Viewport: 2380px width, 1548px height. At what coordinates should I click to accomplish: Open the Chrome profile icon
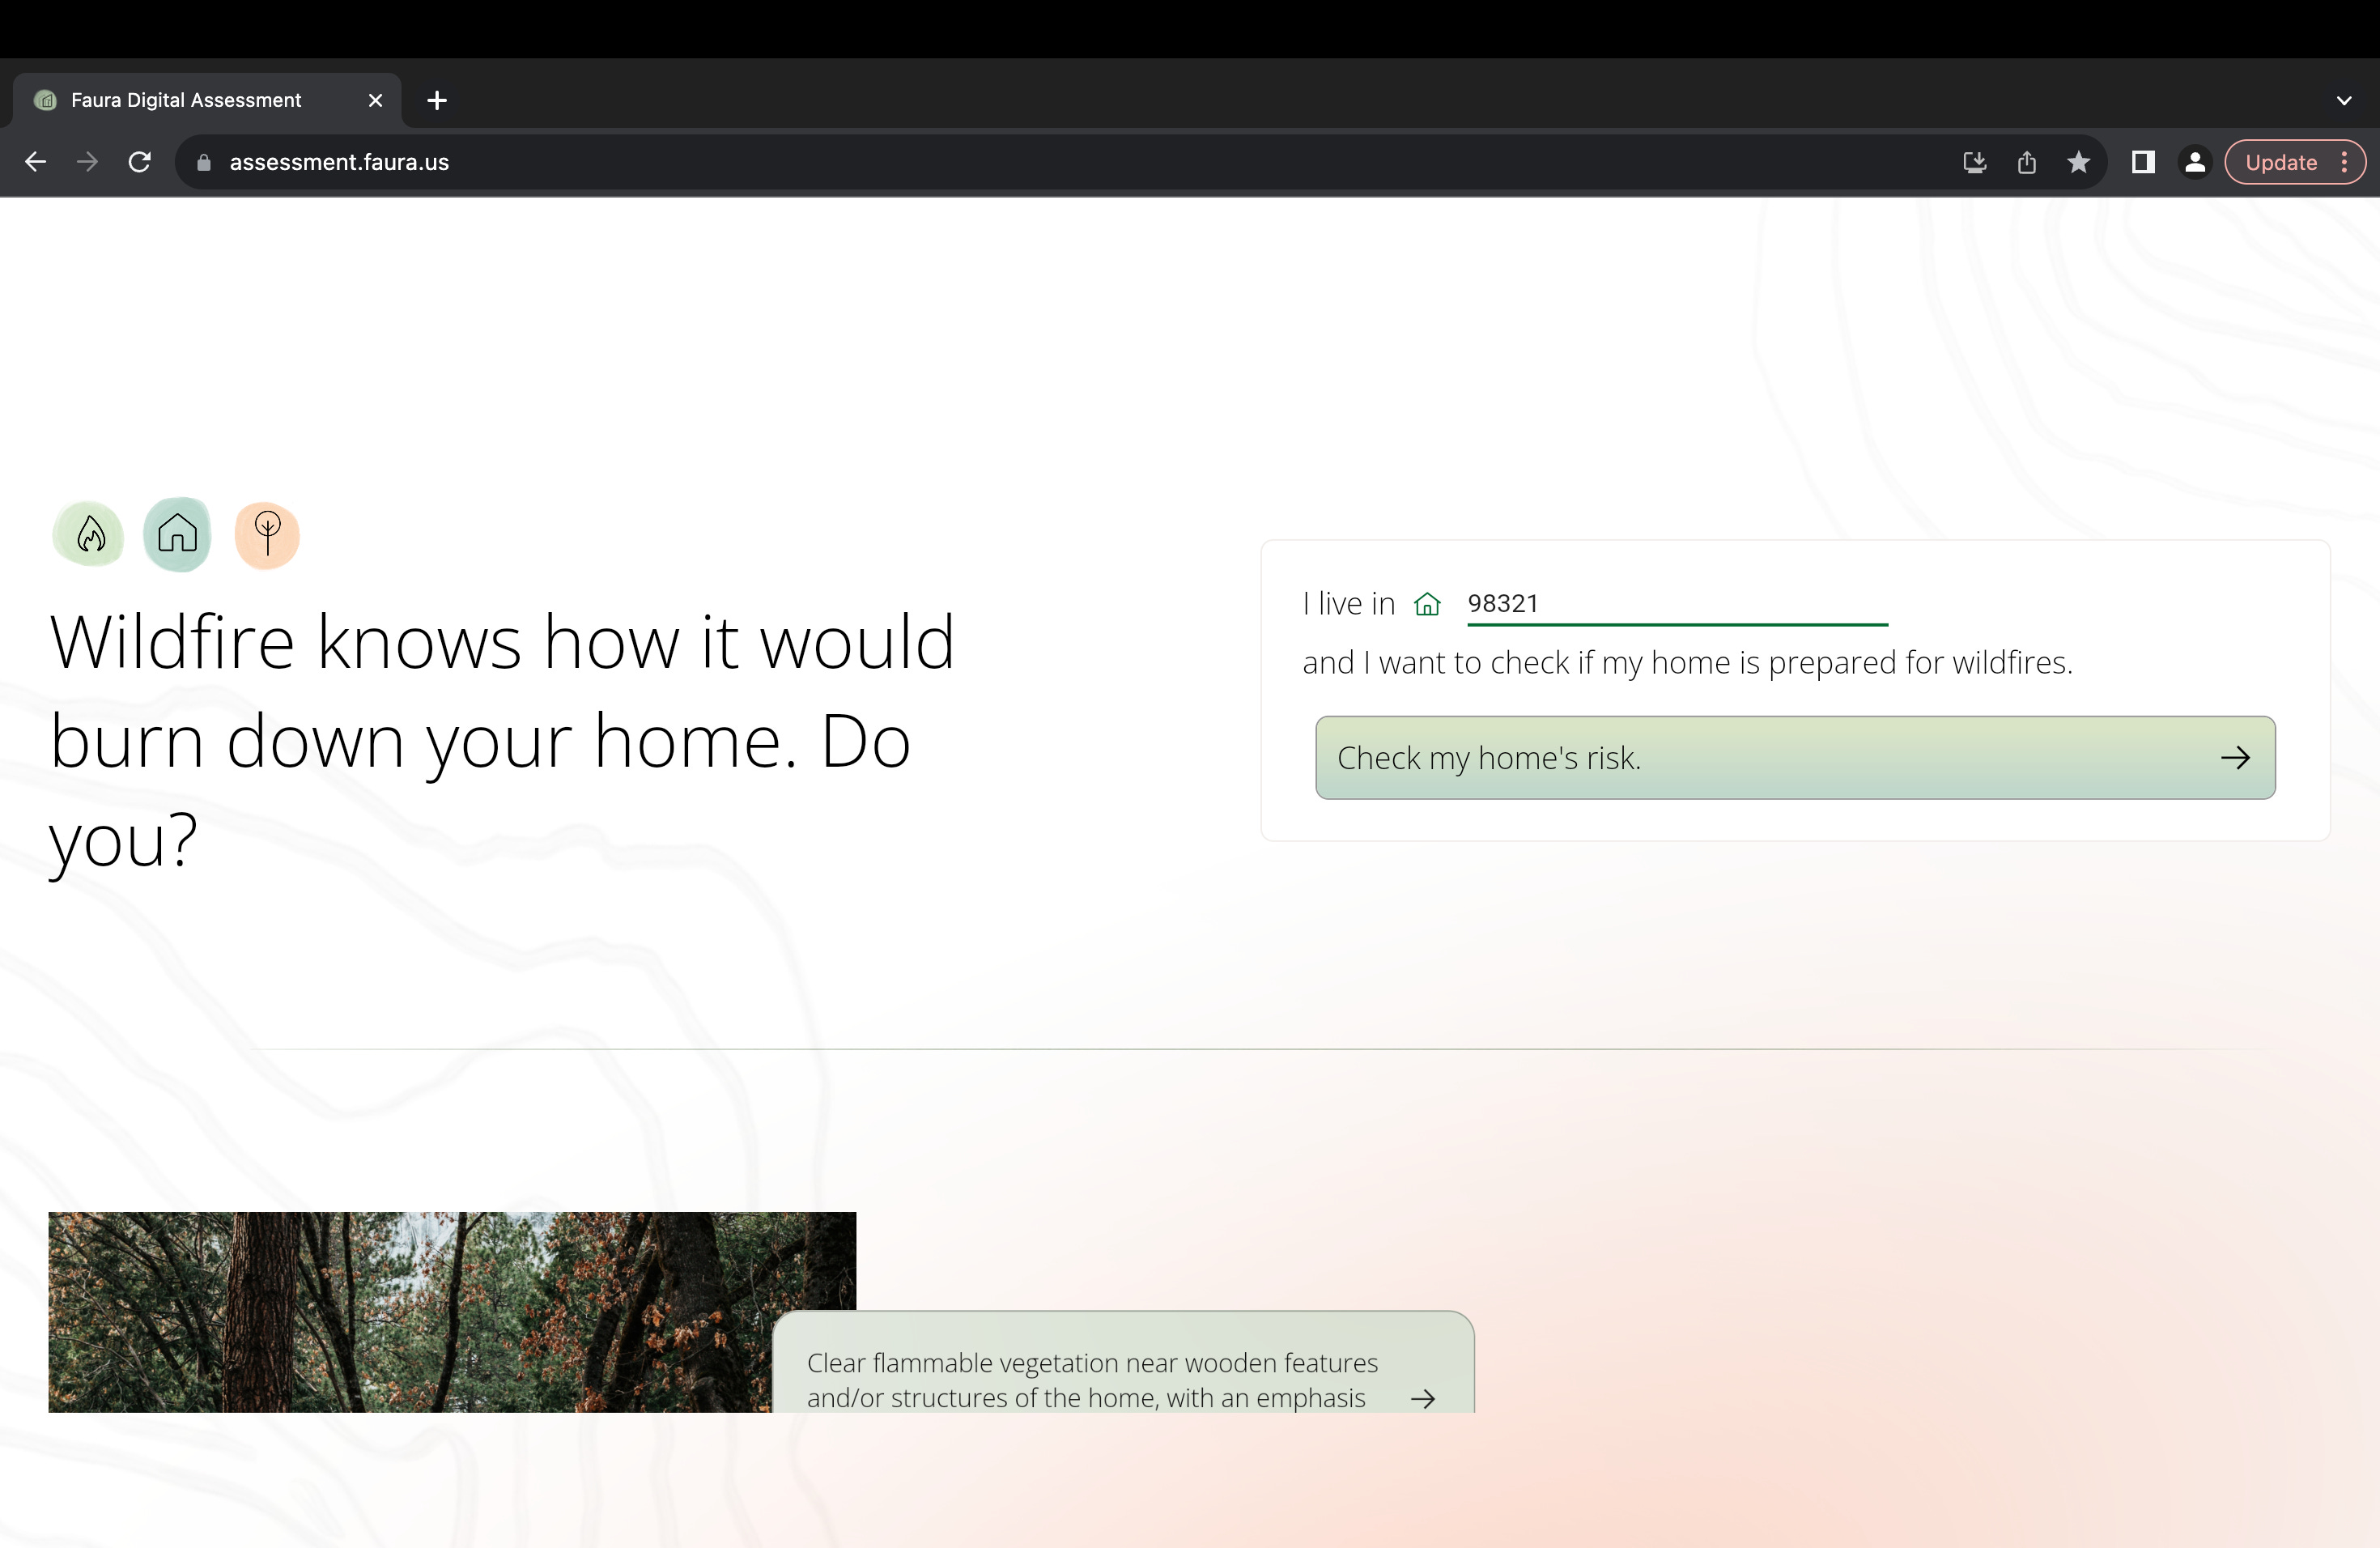[x=2194, y=162]
